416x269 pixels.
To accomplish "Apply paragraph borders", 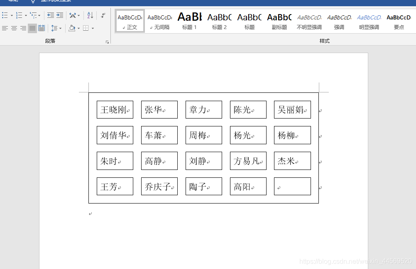I will (x=86, y=28).
